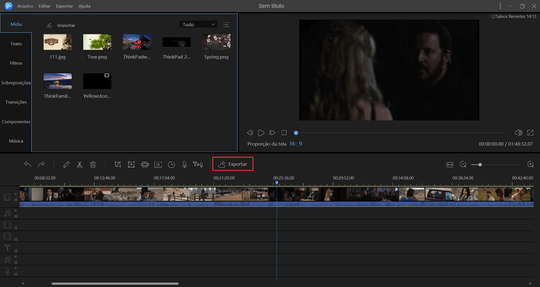Mute the main video track
Viewport: 540px width, 287px height.
tap(16, 194)
